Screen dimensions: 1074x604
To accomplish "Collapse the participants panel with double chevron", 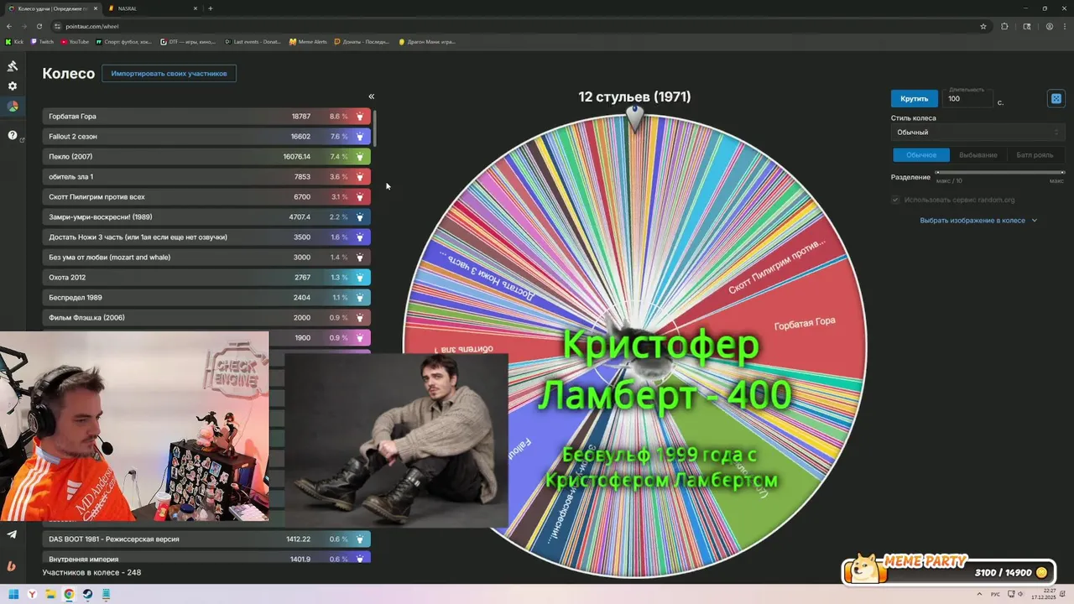I will click(371, 96).
